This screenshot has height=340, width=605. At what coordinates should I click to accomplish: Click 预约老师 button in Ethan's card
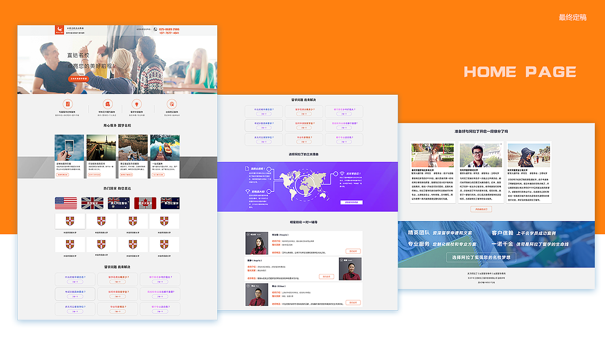(353, 303)
